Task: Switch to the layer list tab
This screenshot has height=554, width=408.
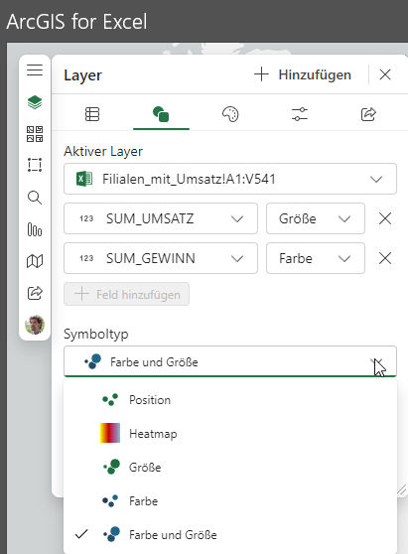Action: (x=92, y=114)
